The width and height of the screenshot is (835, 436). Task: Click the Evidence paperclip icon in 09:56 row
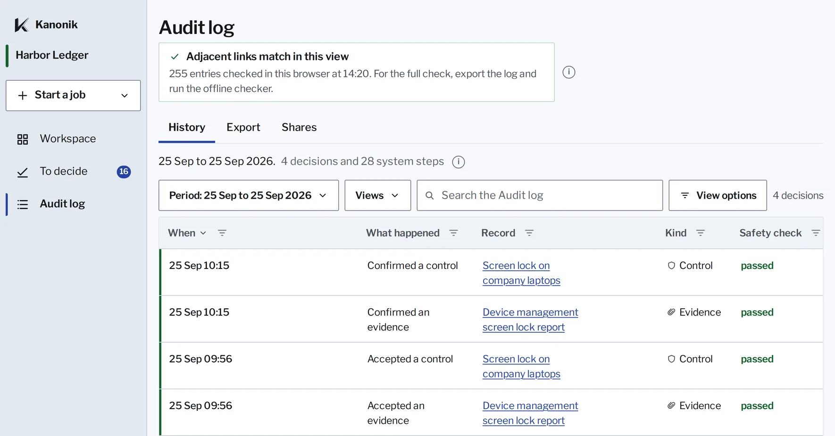pos(671,405)
